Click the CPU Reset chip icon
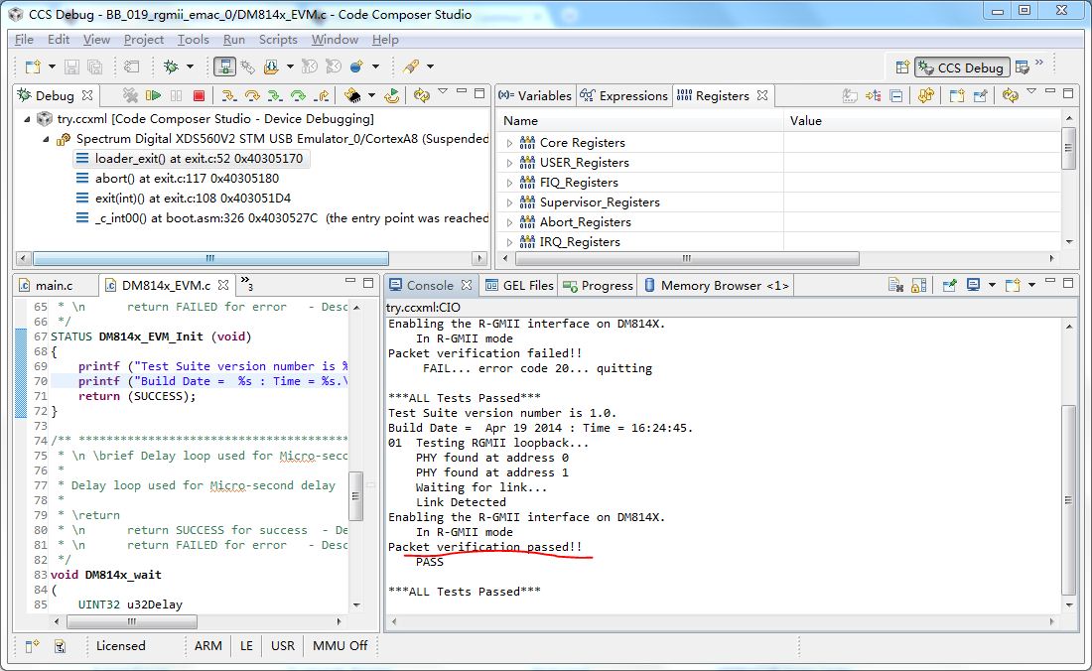Screen dimensions: 1092x671 [x=353, y=95]
